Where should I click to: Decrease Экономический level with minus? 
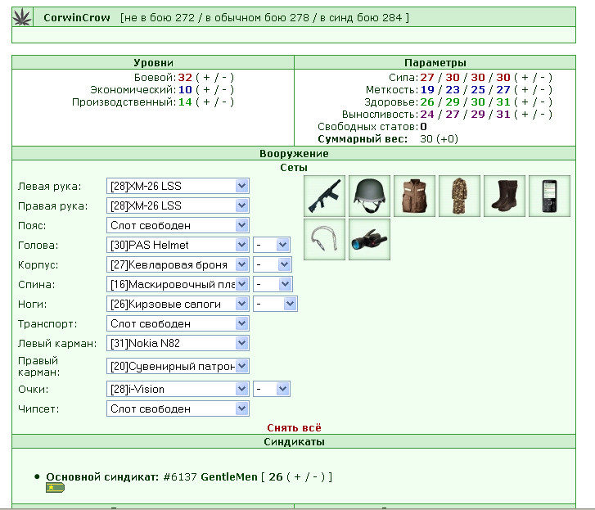224,89
